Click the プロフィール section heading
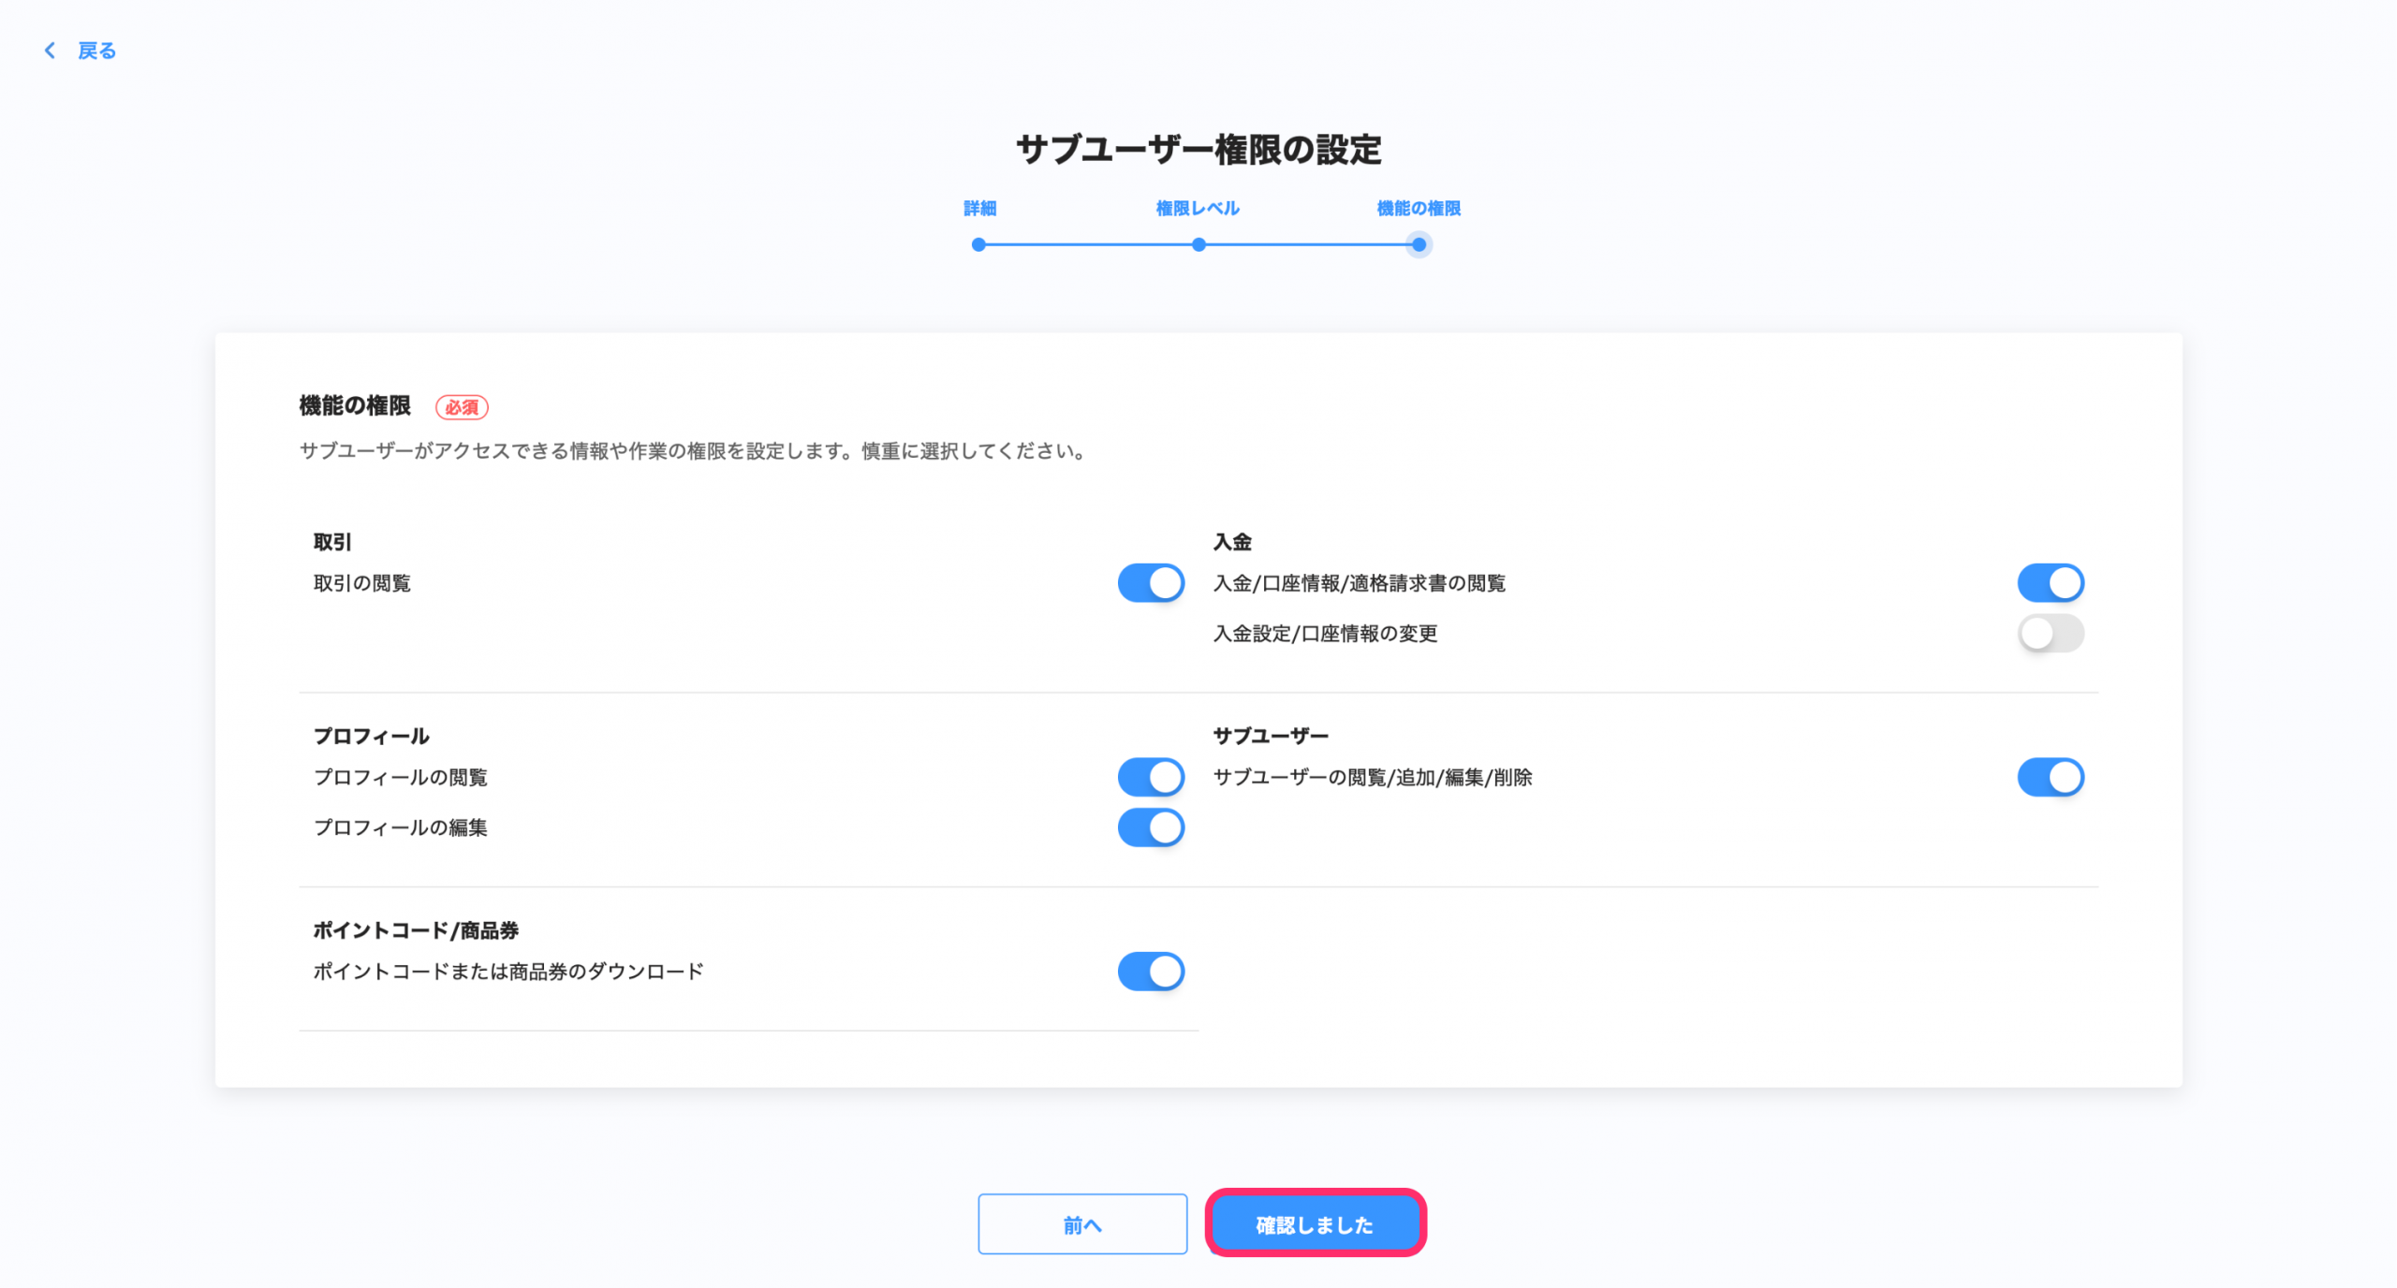The image size is (2397, 1288). pos(372,736)
